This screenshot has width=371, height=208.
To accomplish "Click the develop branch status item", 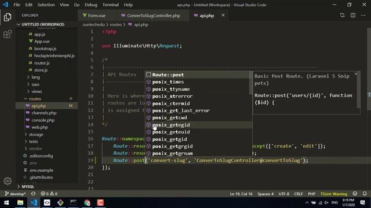I will click(x=15, y=194).
